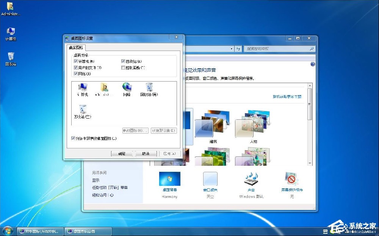The image size is (379, 236).
Task: Click the 窗口颜色 (天空) color swatch
Action: click(210, 179)
